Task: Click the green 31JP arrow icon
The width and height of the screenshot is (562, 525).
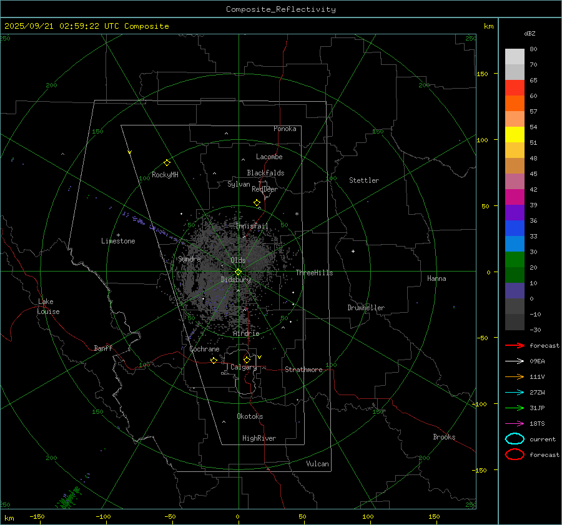Action: (x=515, y=408)
